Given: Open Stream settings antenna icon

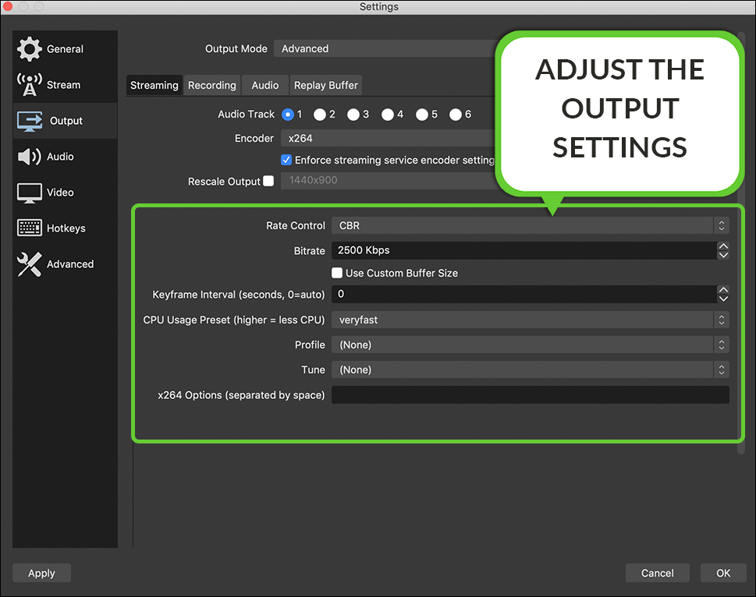Looking at the screenshot, I should [x=30, y=85].
